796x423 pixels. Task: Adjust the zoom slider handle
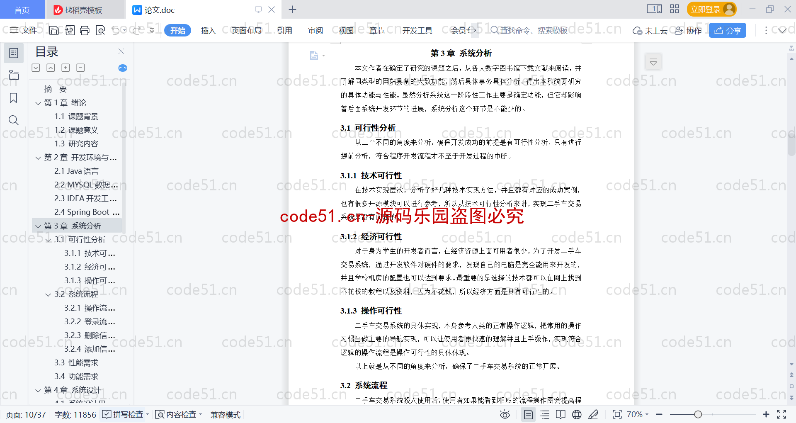pyautogui.click(x=698, y=414)
